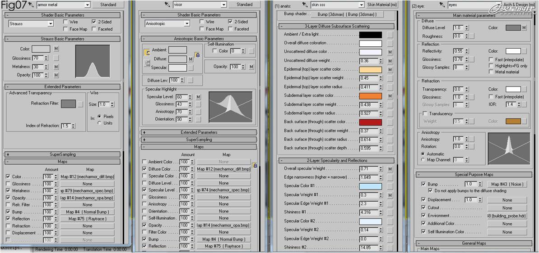Click the M button for Specular Weight #1
539x253 pixels.
(390, 195)
